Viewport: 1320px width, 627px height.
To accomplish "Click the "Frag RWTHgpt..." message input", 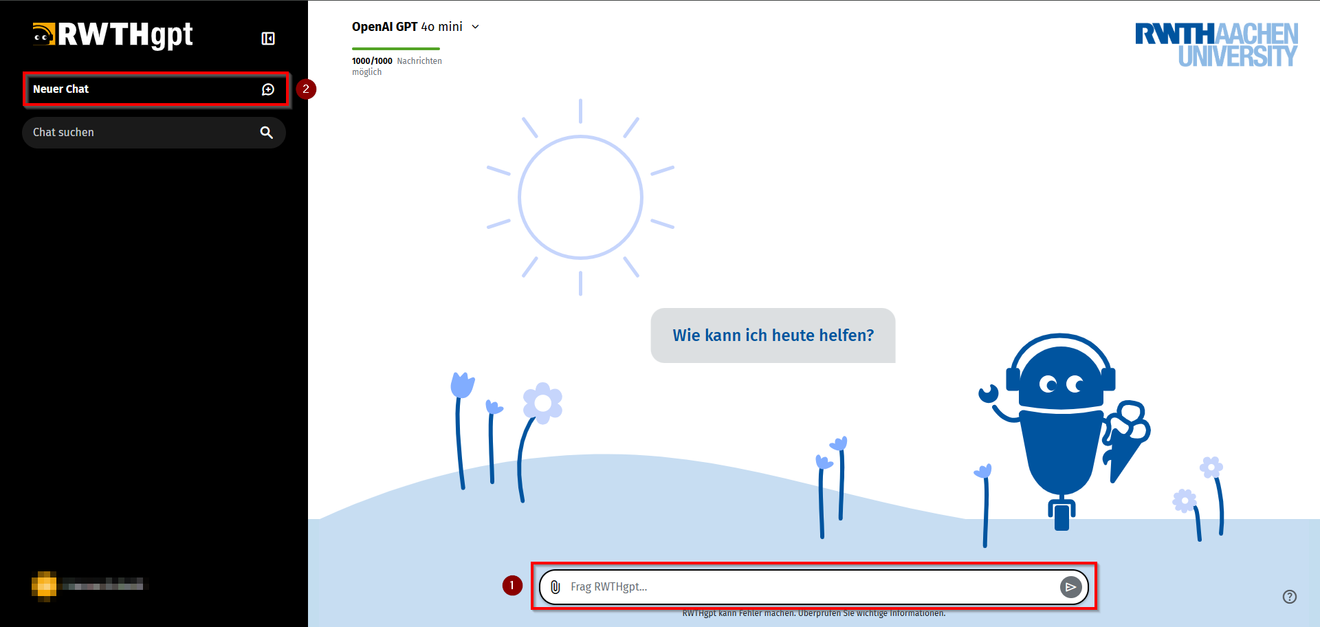I will point(756,586).
